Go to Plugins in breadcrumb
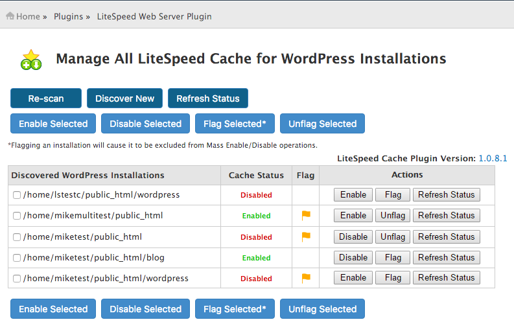514x322 pixels. [x=68, y=16]
